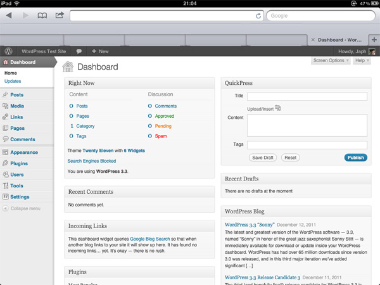380x285 pixels.
Task: Click the Pending comments link
Action: pos(163,126)
